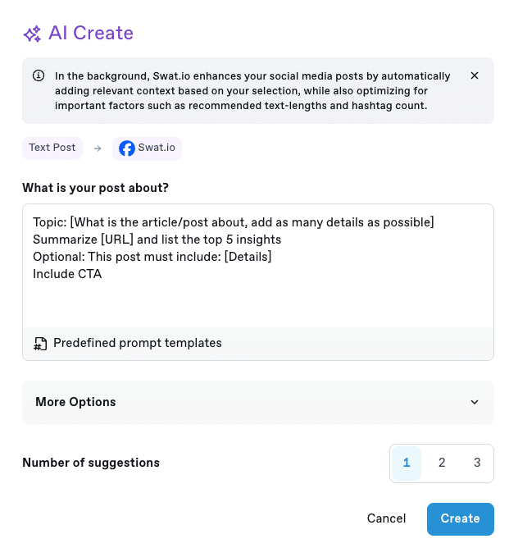Image resolution: width=518 pixels, height=557 pixels.
Task: Click the 'What is your post about?' label
Action: pyautogui.click(x=96, y=188)
